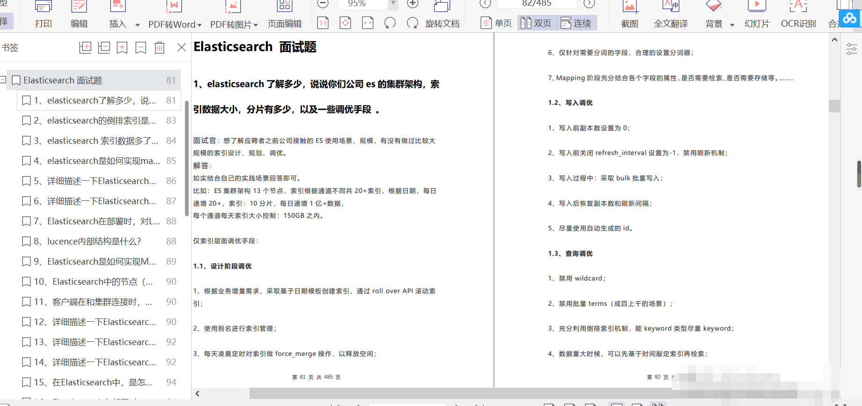Click heading 1.1、设计阶段调优 on page 81
Image resolution: width=862 pixels, height=406 pixels.
pos(222,266)
